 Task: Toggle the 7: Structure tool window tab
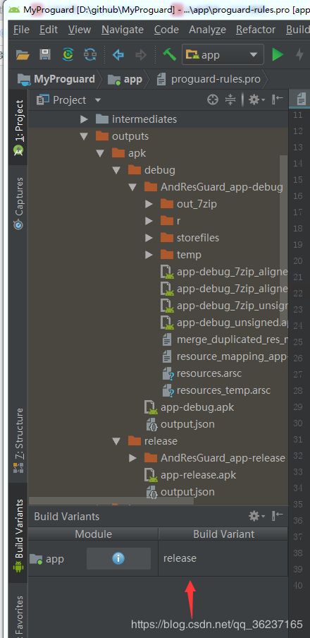(x=18, y=441)
